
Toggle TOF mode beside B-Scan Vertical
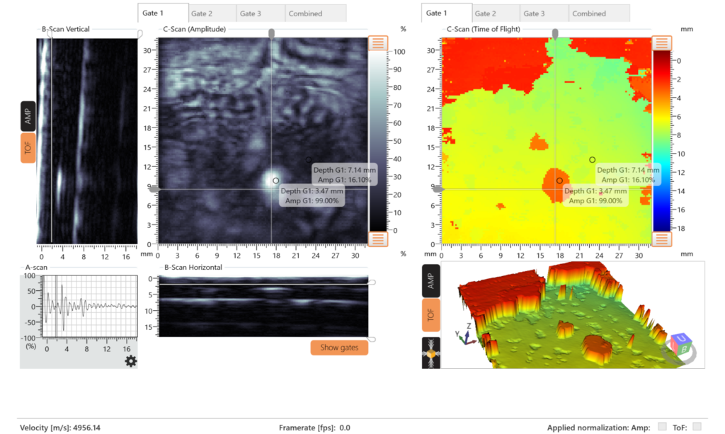(28, 147)
